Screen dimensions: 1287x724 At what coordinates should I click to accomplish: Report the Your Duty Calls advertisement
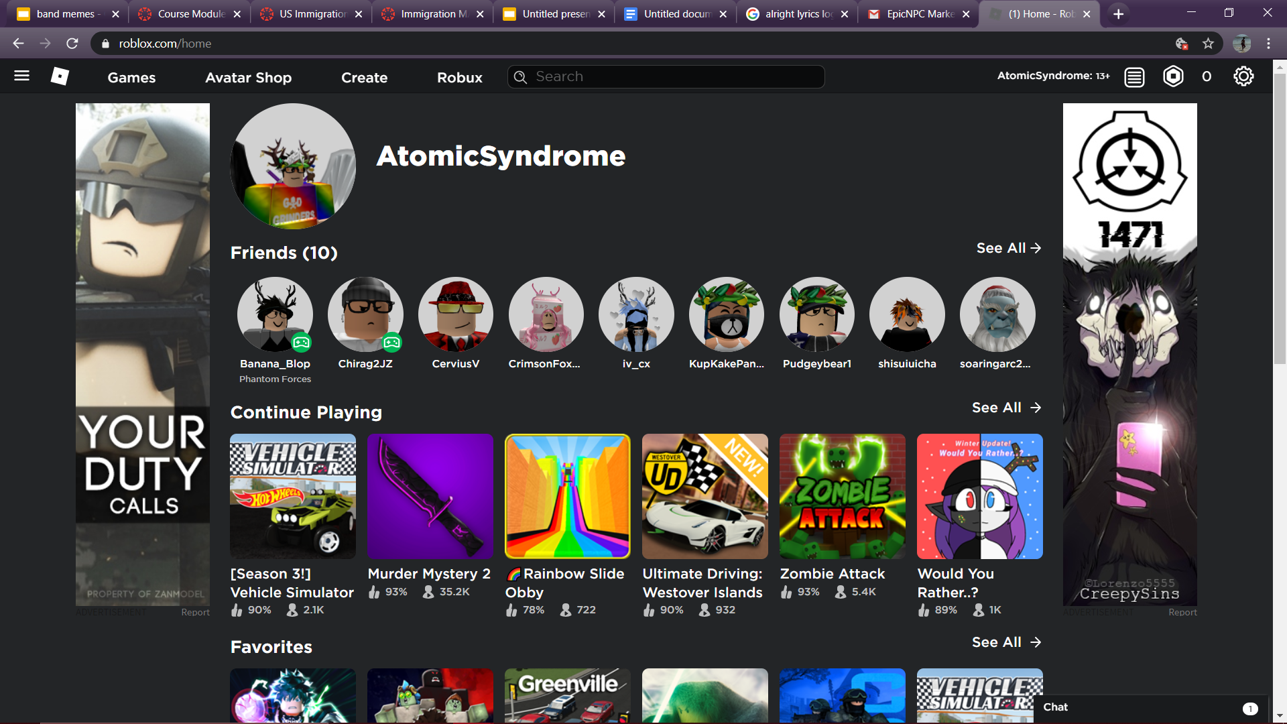(195, 612)
